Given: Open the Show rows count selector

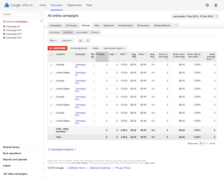Looking at the screenshot, I should pyautogui.click(x=202, y=143).
